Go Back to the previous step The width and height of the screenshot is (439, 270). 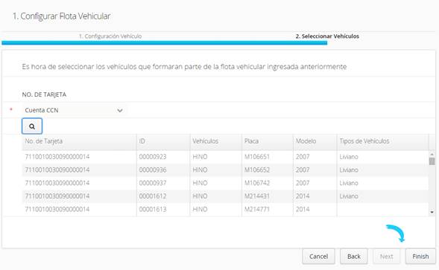(354, 257)
